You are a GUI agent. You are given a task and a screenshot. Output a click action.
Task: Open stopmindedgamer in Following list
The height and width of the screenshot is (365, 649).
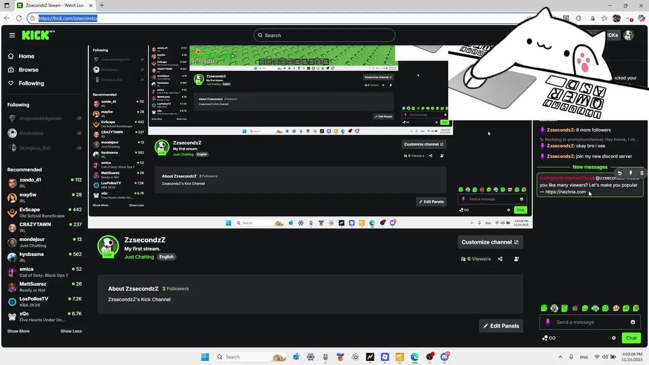pos(44,118)
